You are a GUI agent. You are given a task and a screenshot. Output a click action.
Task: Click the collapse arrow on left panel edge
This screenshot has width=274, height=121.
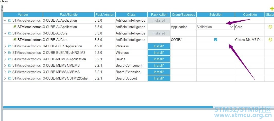point(2,7)
